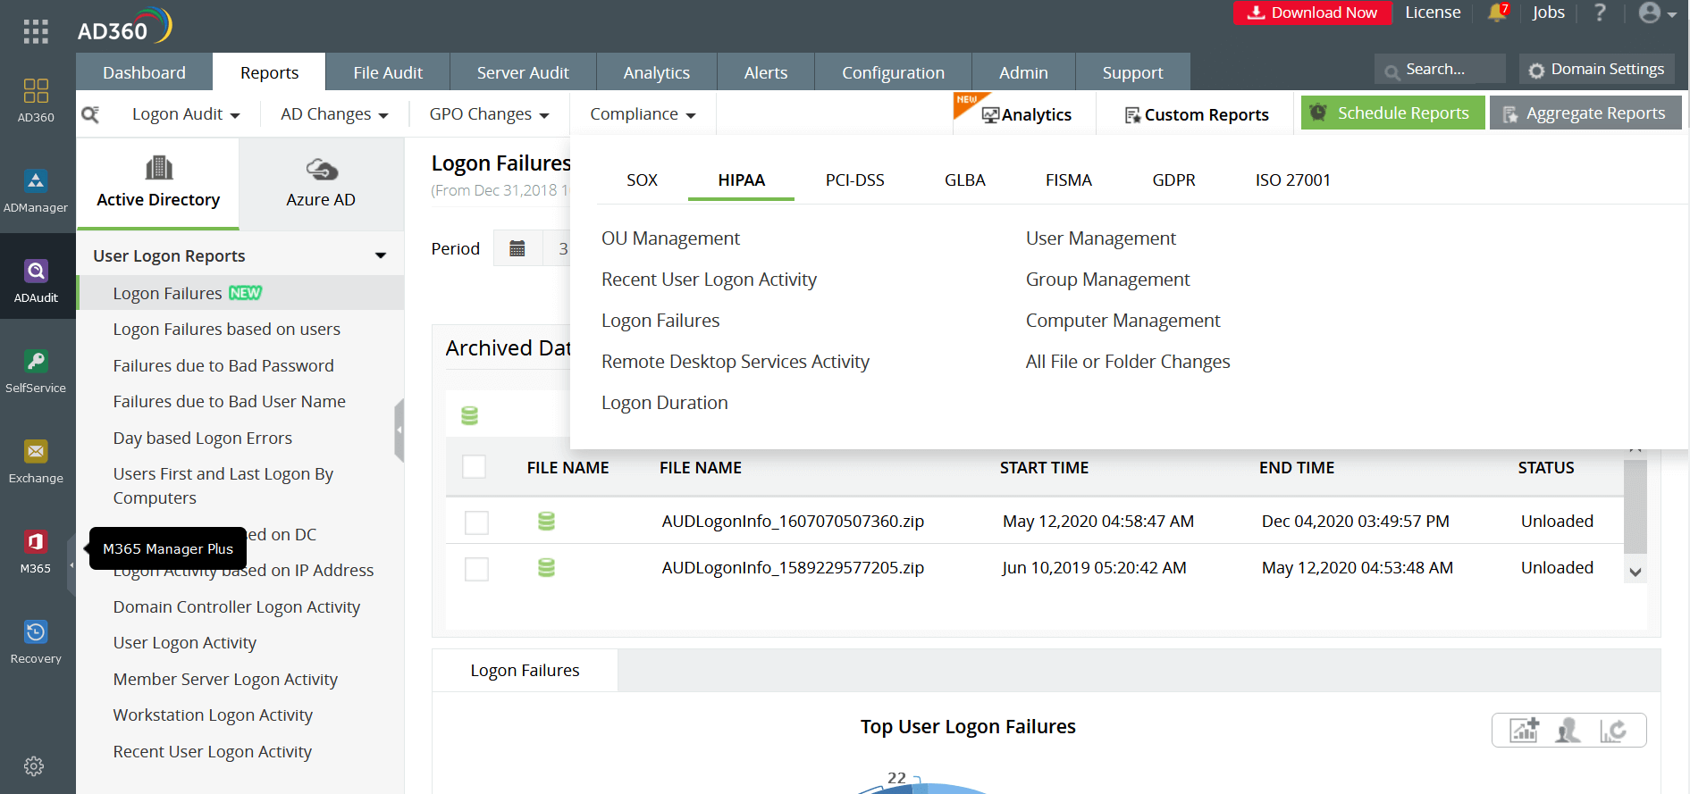
Task: Open the Jobs link
Action: pyautogui.click(x=1548, y=13)
